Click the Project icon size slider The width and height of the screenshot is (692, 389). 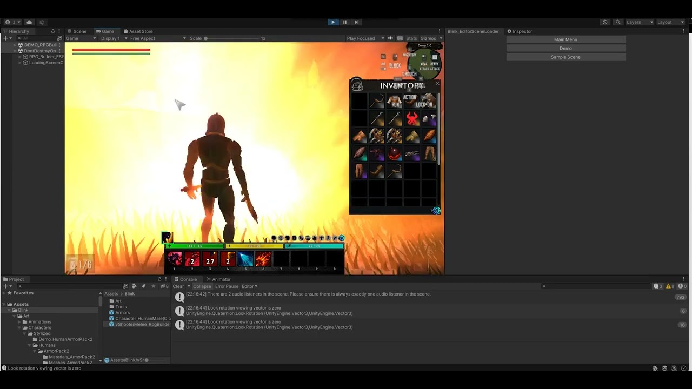(x=146, y=360)
